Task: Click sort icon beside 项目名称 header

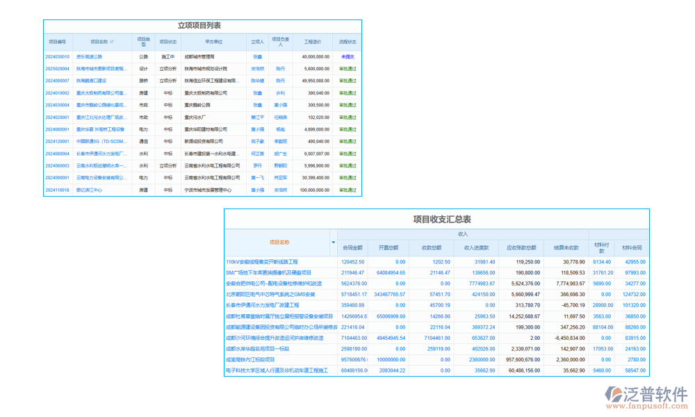Action: pos(112,42)
